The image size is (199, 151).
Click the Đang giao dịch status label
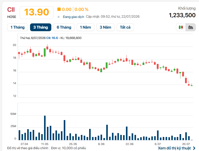pyautogui.click(x=74, y=17)
